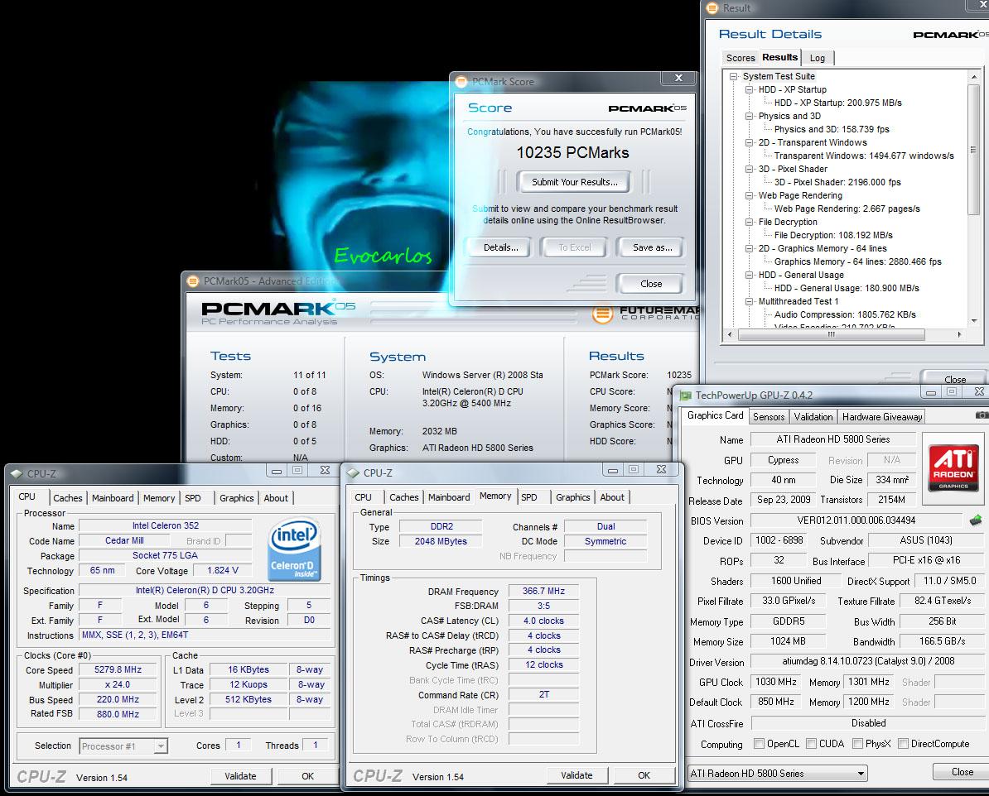Click scroll-up arrow of Result tree scrollbar
This screenshot has width=989, height=796.
tap(974, 77)
